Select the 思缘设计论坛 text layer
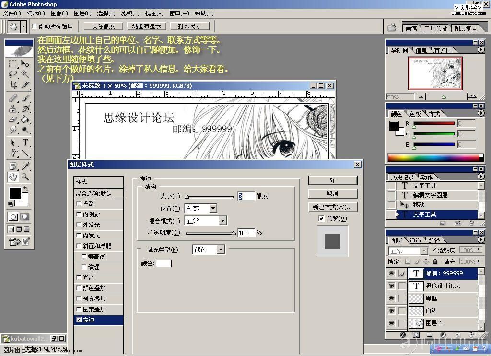This screenshot has width=491, height=356. [x=443, y=286]
